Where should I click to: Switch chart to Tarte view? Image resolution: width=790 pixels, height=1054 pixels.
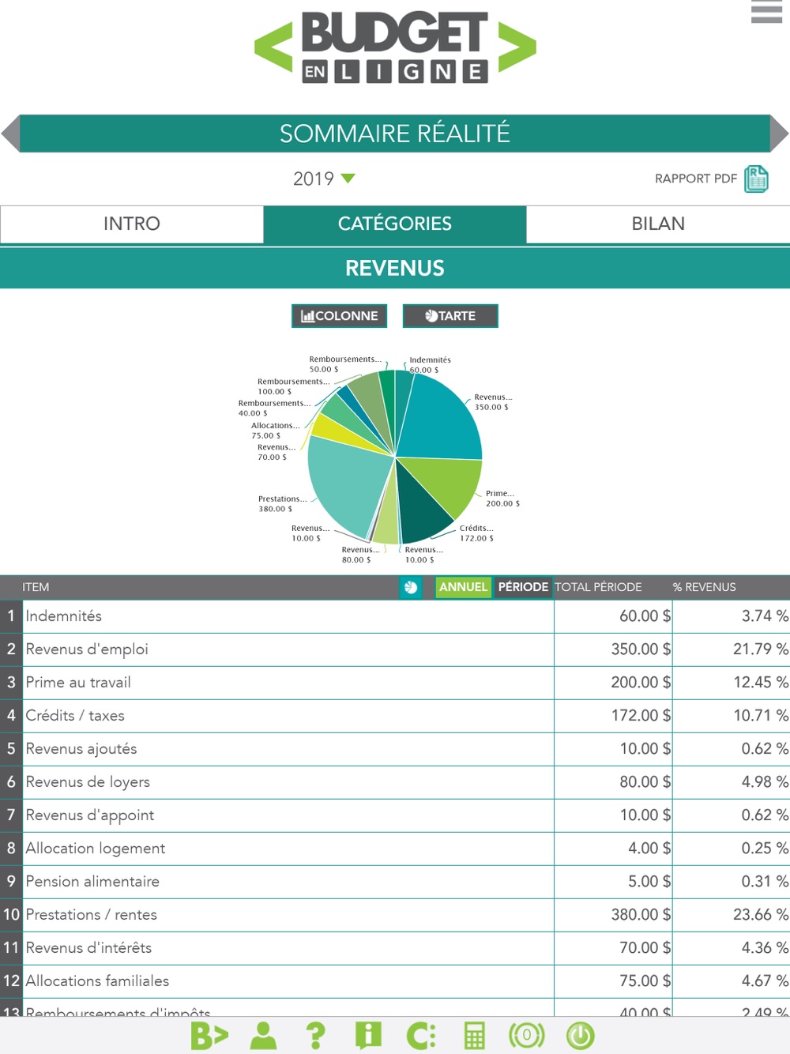coord(450,316)
